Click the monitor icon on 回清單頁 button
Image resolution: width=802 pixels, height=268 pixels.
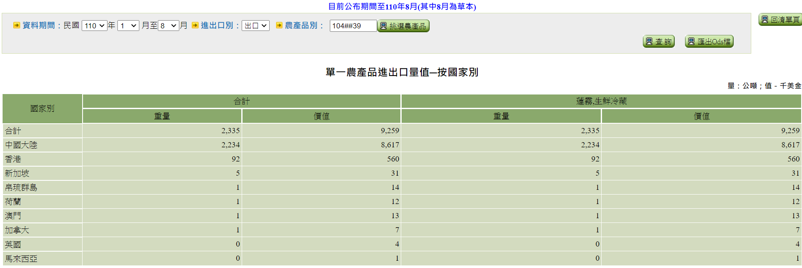point(765,20)
